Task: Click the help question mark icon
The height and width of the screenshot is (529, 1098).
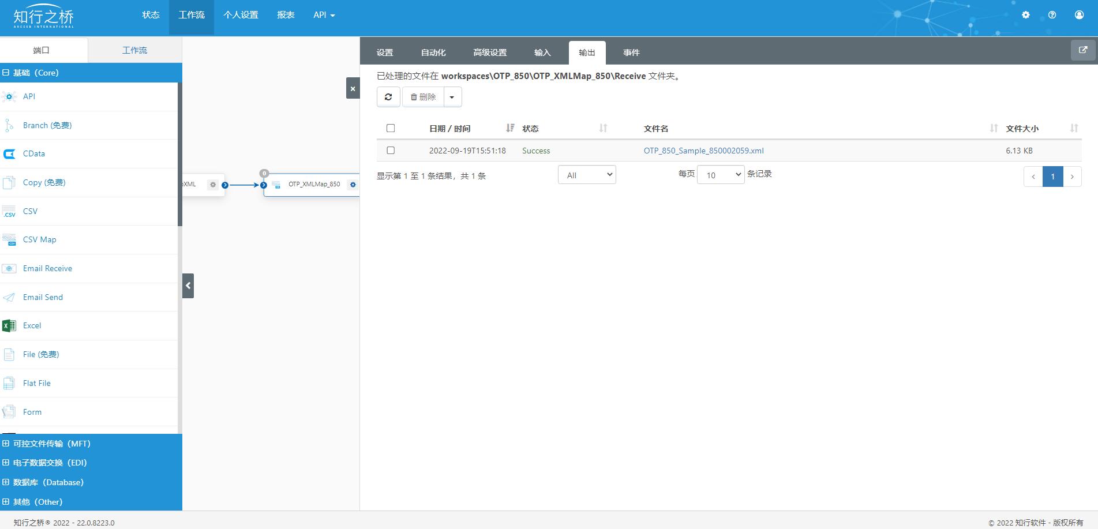Action: [1052, 15]
